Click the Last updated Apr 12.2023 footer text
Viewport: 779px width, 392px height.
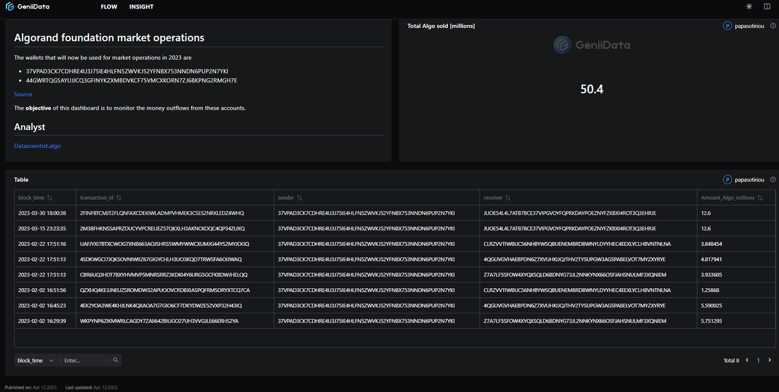point(92,387)
